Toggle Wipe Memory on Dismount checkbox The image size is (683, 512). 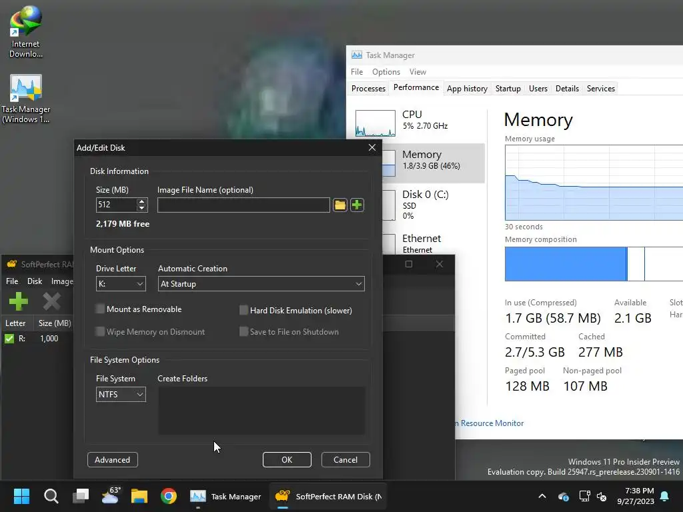[101, 332]
